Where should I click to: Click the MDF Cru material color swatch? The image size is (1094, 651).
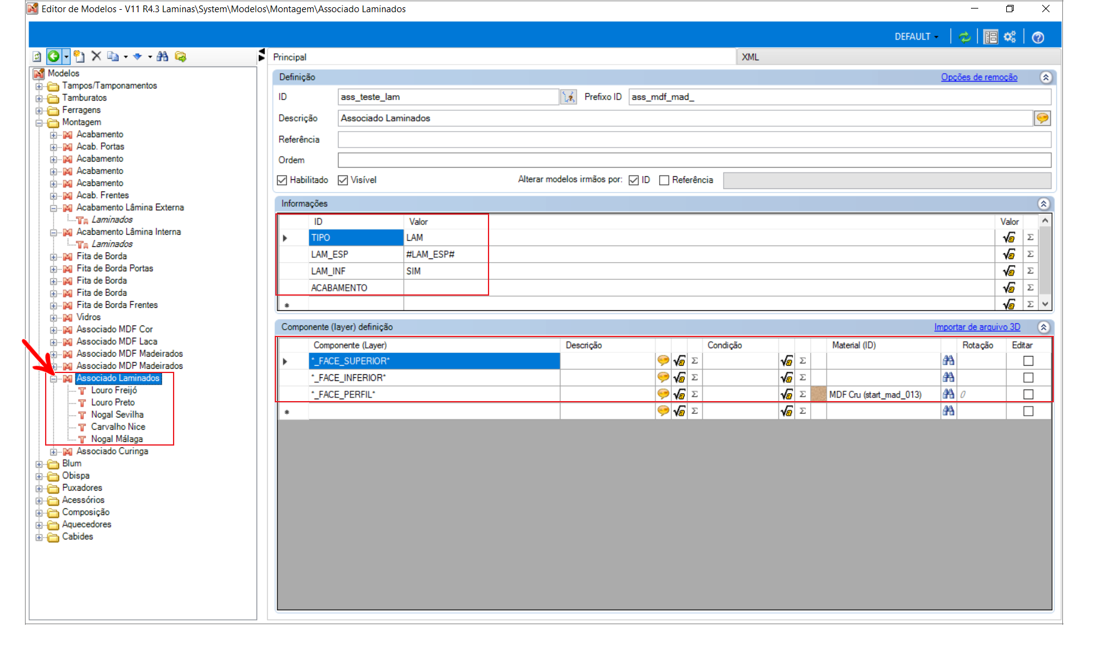pyautogui.click(x=819, y=394)
